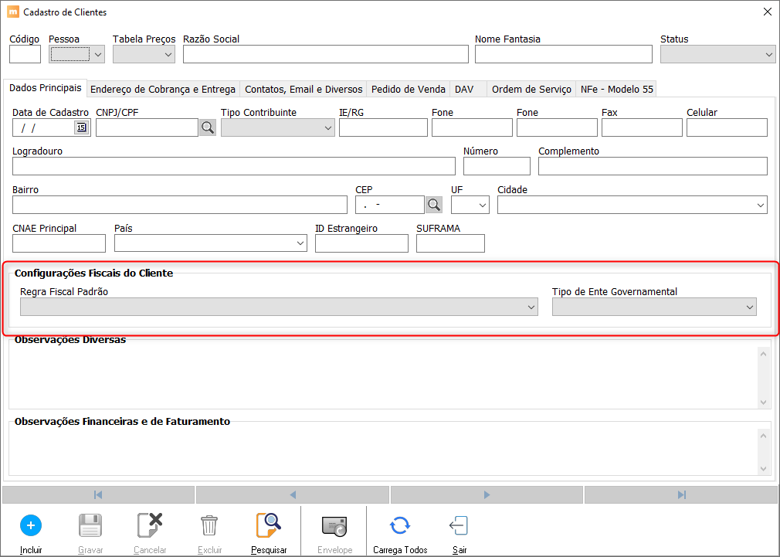Image resolution: width=780 pixels, height=557 pixels.
Task: Click the CNPJ/CPF search magnifier
Action: pos(208,128)
